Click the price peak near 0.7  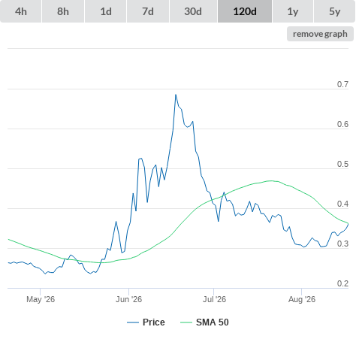pos(176,95)
